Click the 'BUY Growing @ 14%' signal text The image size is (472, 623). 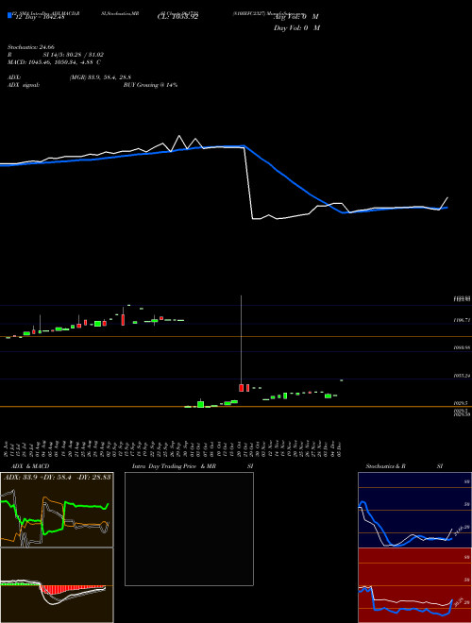pos(150,85)
